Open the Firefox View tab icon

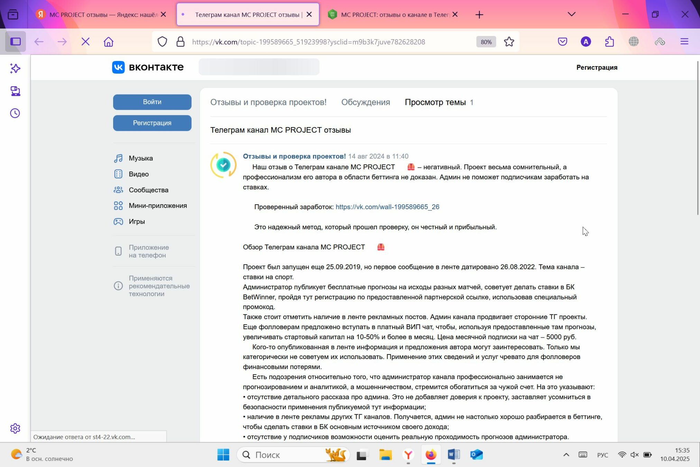click(x=13, y=15)
